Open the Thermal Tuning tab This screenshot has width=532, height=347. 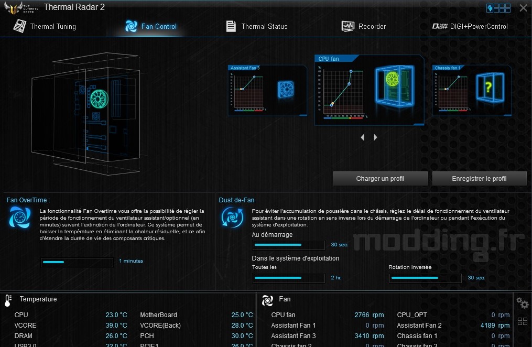[45, 26]
